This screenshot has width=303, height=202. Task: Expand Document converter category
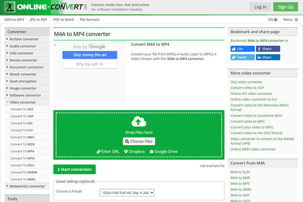point(27,67)
